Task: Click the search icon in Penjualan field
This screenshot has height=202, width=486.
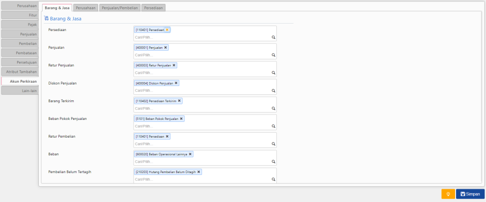Action: point(273,55)
